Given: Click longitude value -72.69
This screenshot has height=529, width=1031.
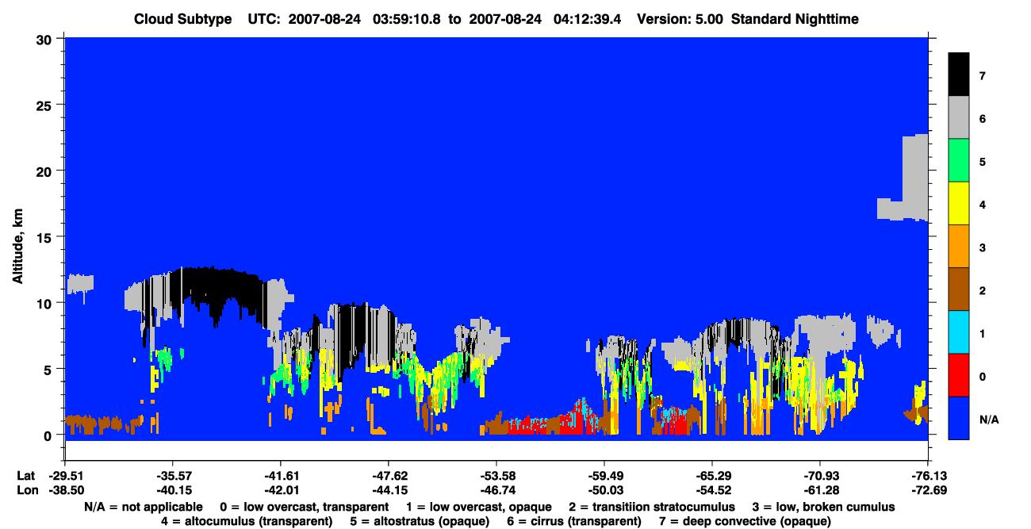Looking at the screenshot, I should click(928, 490).
